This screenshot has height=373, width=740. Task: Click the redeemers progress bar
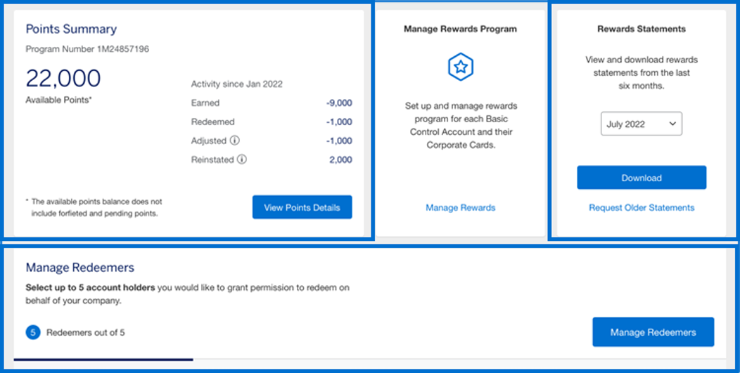[x=103, y=359]
